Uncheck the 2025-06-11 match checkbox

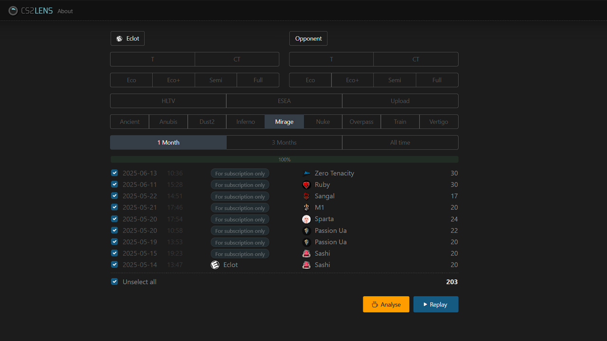[x=114, y=184]
